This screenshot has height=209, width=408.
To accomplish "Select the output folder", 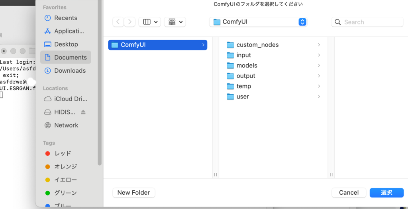I will [x=273, y=76].
